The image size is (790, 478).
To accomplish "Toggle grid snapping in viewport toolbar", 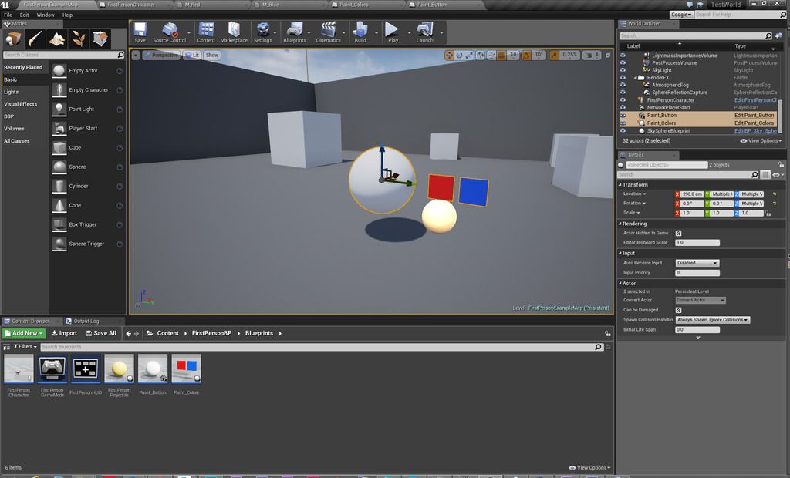I will pyautogui.click(x=501, y=55).
